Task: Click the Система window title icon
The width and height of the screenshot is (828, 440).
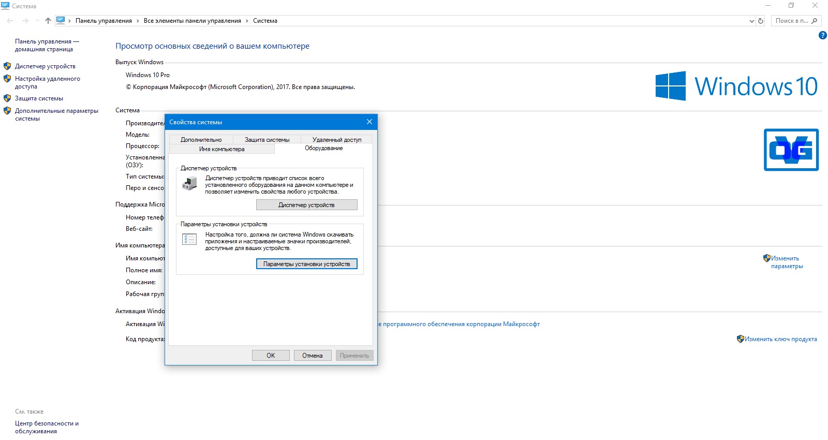Action: pyautogui.click(x=5, y=6)
